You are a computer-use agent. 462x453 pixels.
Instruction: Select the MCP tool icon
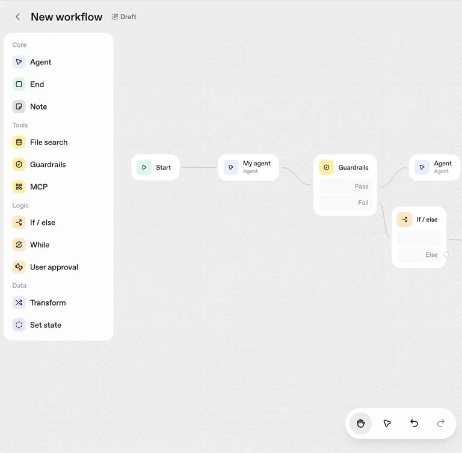pyautogui.click(x=19, y=187)
